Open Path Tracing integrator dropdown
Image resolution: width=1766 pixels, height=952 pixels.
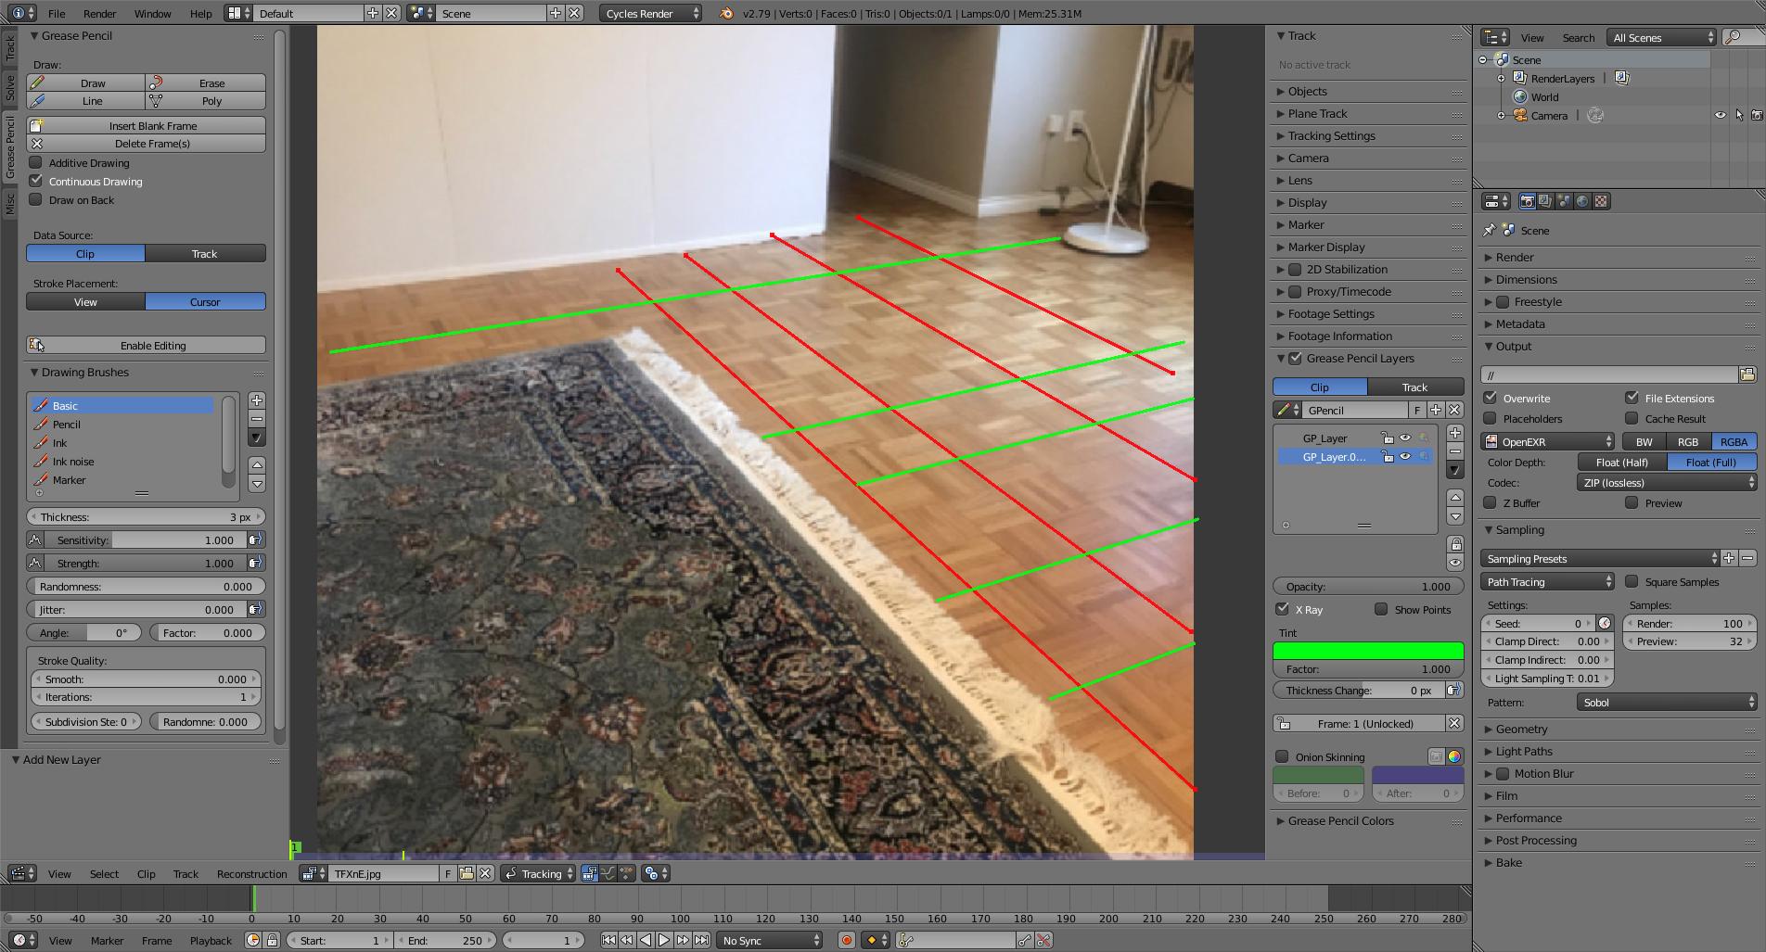[x=1548, y=581]
